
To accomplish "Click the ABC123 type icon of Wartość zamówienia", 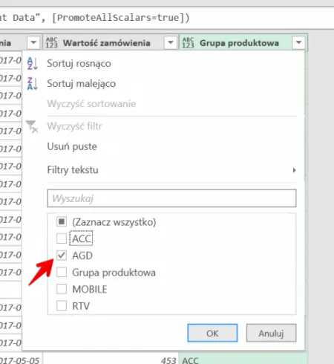I will coord(51,42).
